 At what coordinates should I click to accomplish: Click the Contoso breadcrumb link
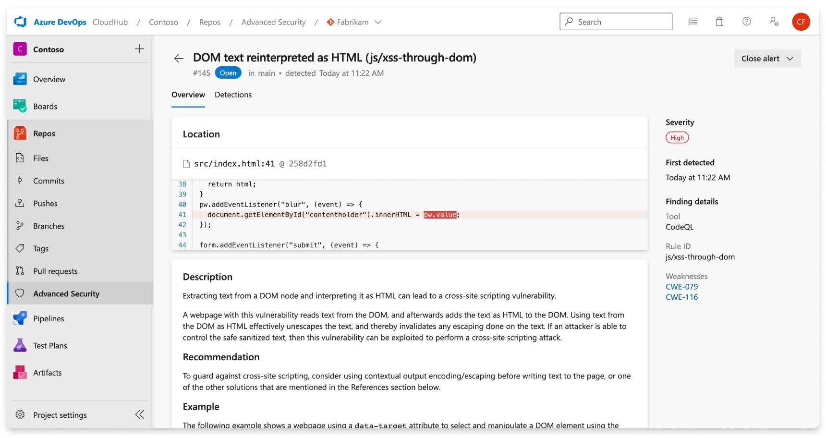coord(163,22)
